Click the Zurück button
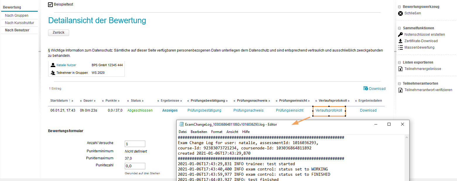 58,33
